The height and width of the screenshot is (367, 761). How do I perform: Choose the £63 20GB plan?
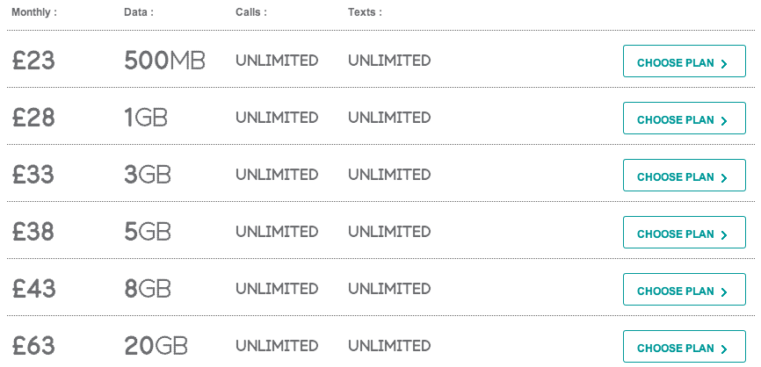685,346
